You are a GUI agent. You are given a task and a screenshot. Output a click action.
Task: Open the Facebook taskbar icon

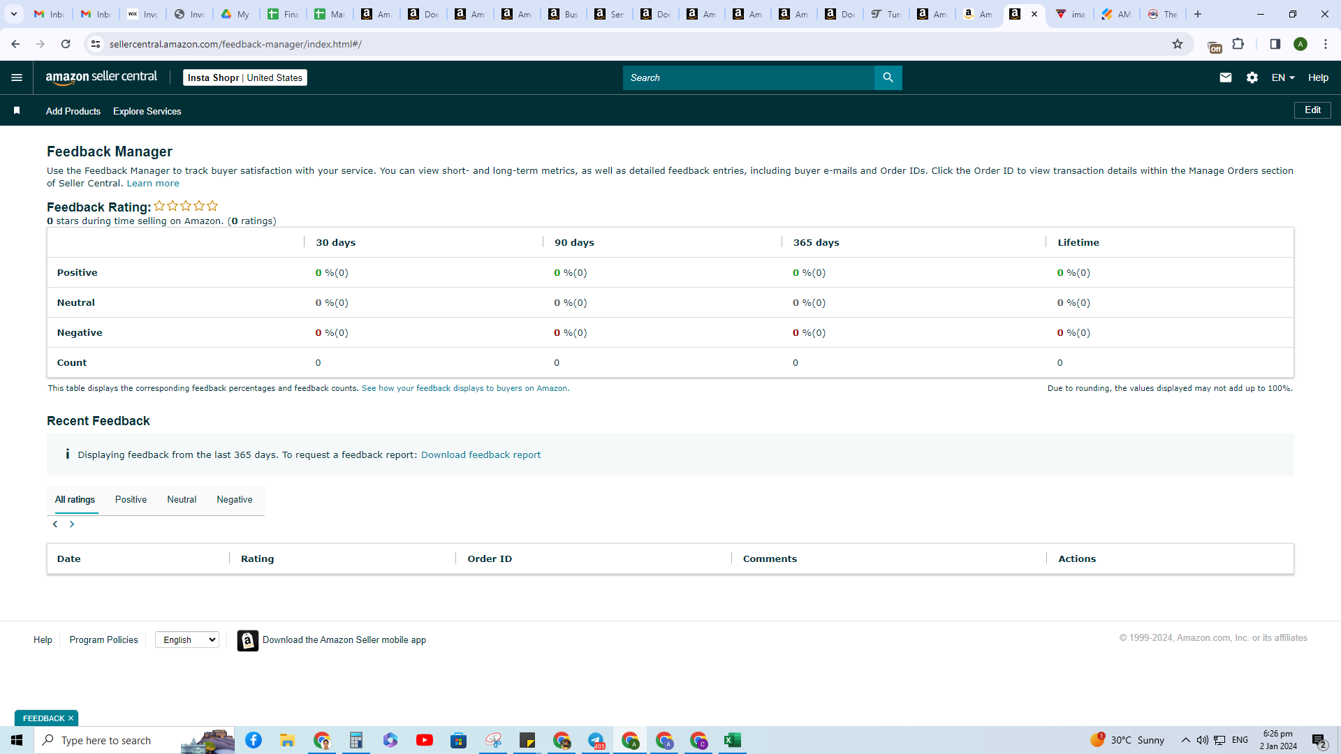tap(254, 740)
